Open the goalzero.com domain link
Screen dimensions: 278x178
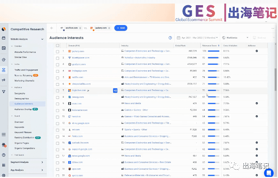click(x=79, y=64)
